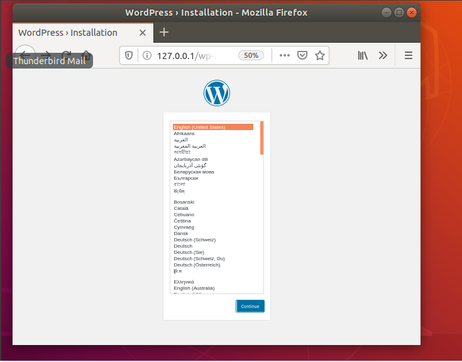Select Cebuano language

click(213, 215)
